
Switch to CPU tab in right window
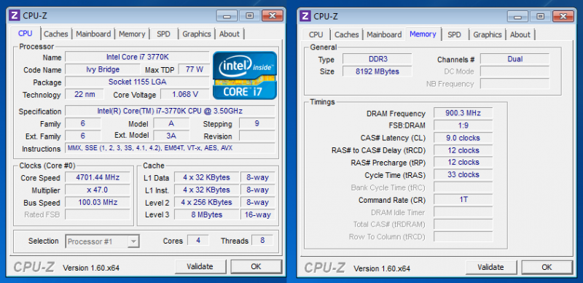click(x=316, y=34)
